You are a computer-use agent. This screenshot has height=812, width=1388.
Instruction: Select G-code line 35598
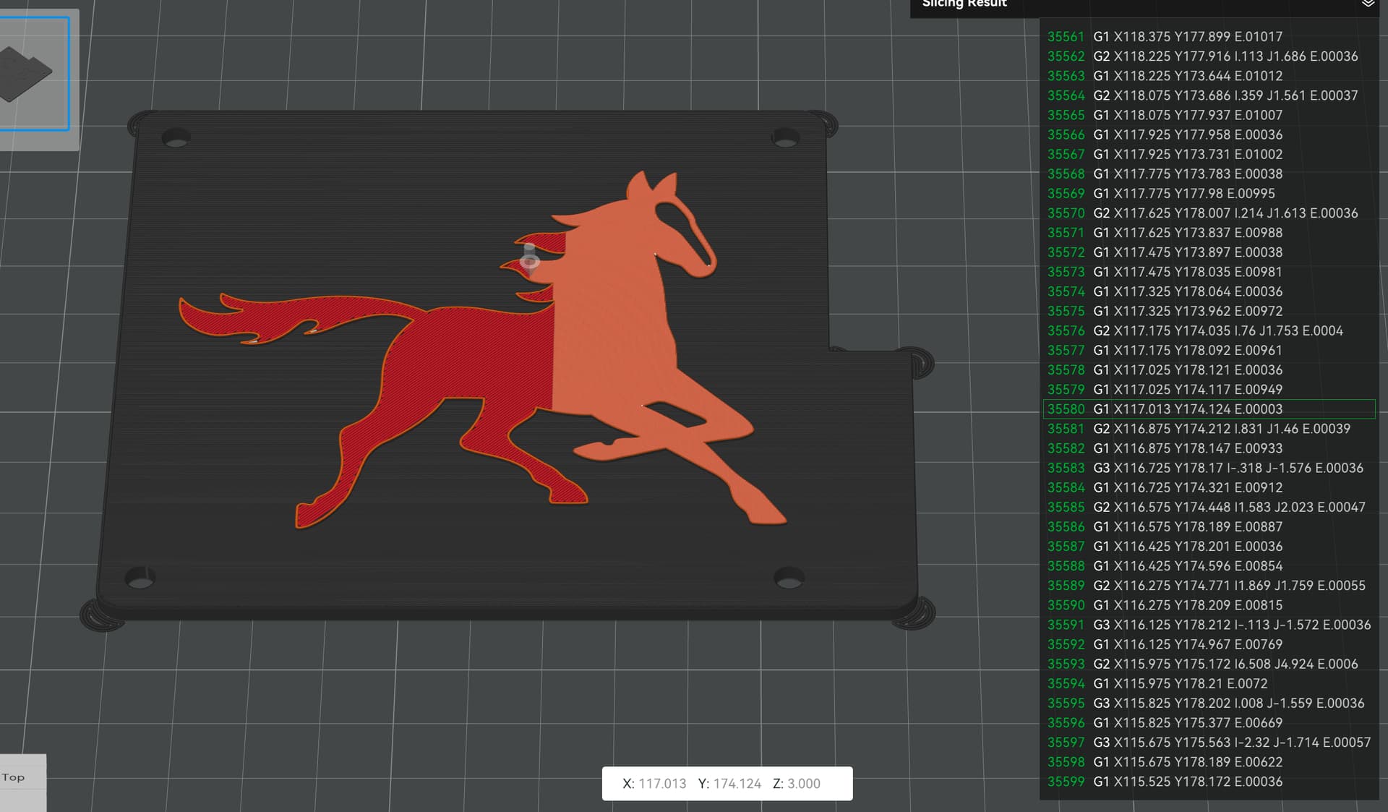(1209, 761)
